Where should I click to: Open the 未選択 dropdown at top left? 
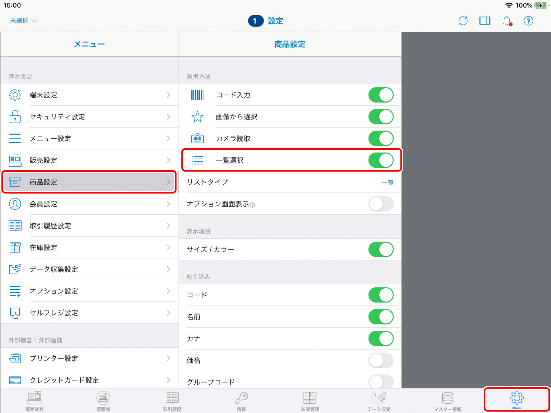tap(23, 21)
